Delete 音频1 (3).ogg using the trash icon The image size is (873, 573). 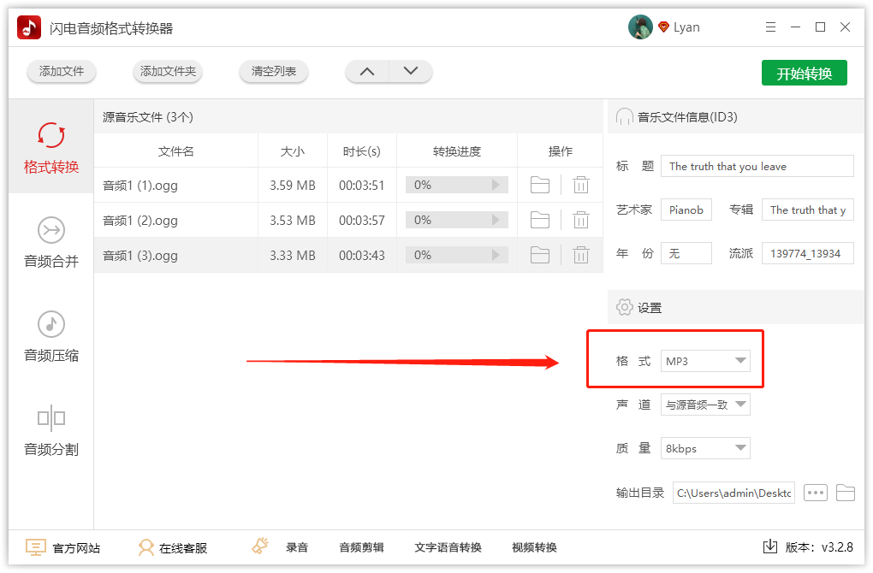click(x=580, y=255)
